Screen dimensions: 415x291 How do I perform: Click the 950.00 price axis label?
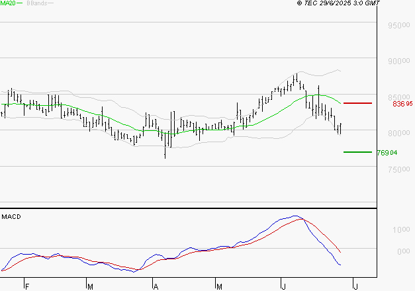click(x=399, y=25)
